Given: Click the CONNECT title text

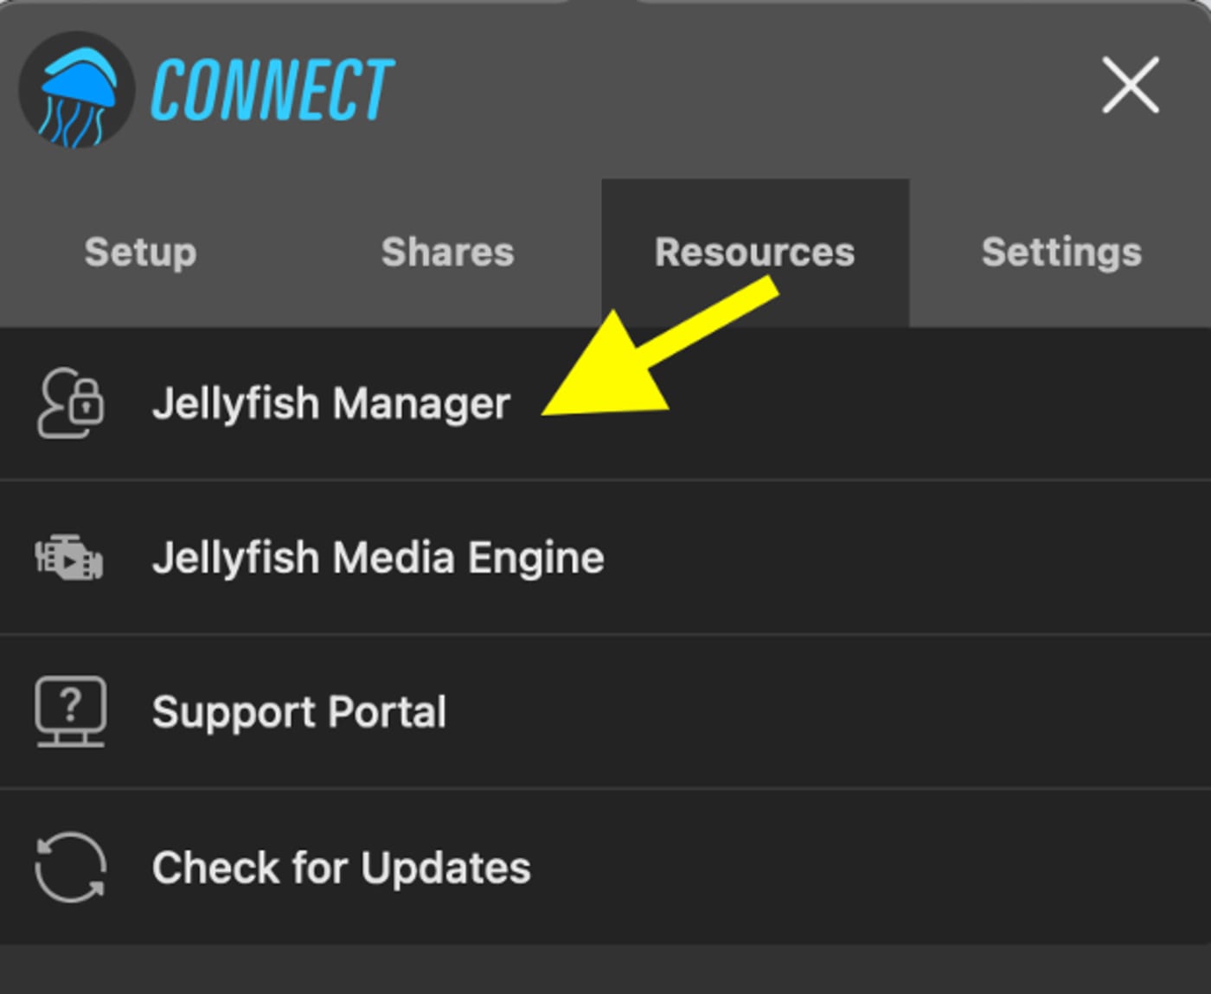Looking at the screenshot, I should coord(272,89).
